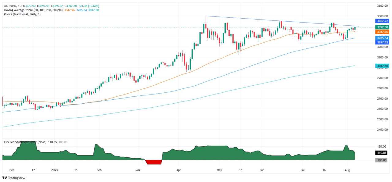Select the gray 100.00 baseline tag
392x182 pixels.
pyautogui.click(x=382, y=160)
